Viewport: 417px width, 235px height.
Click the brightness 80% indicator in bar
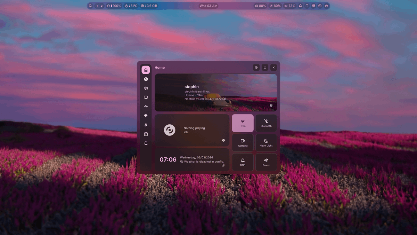coord(275,6)
